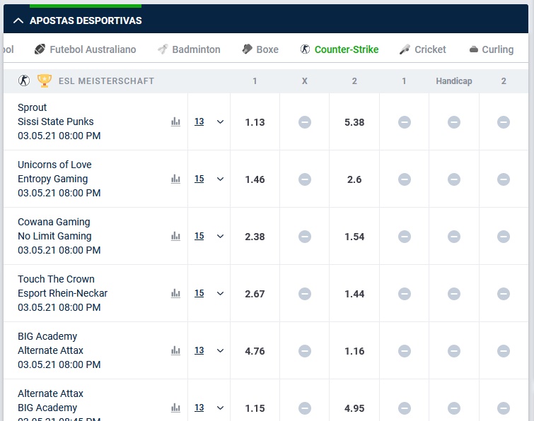
Task: Open 13 markets for Alternate Attax vs BIG Academy
Action: click(199, 408)
